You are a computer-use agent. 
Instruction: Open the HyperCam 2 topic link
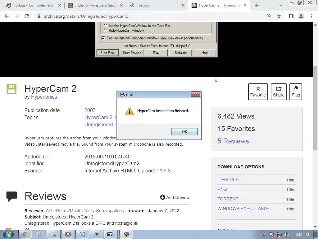99,117
